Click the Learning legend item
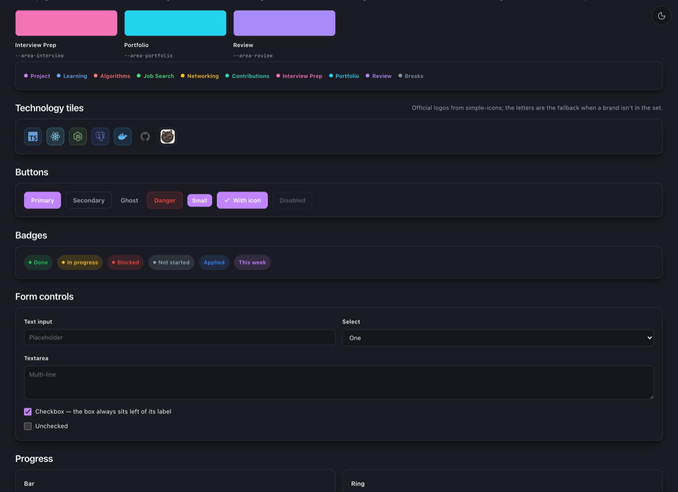Screen dimensions: 678x492 click(x=72, y=76)
